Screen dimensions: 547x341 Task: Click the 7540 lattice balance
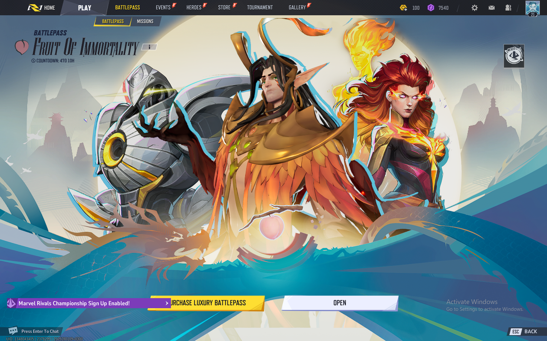click(444, 8)
